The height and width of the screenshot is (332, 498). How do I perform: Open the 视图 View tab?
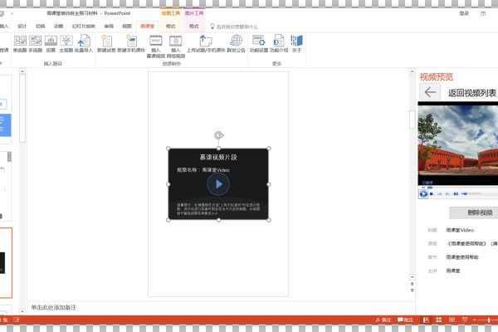[127, 26]
